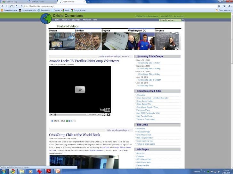Screen dimensions: 233x174
Task: Follow the Ushahidi link in the article
Action: point(106,147)
